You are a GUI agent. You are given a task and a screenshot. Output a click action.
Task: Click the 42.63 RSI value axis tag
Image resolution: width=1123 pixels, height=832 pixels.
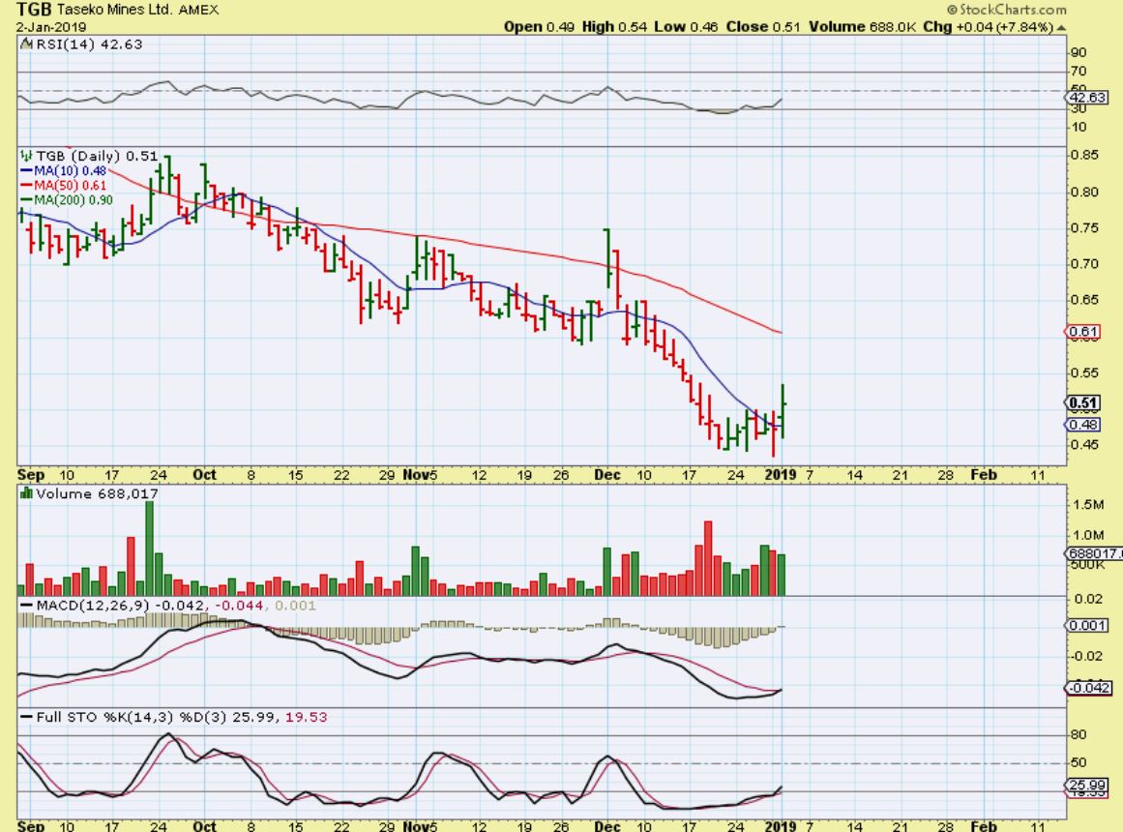tap(1089, 98)
